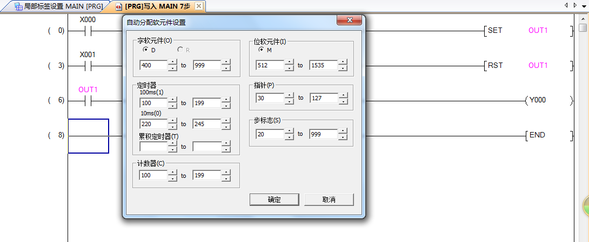Click the 10ms timer end field 245
Viewport: 589px width, 242px height.
[x=206, y=124]
